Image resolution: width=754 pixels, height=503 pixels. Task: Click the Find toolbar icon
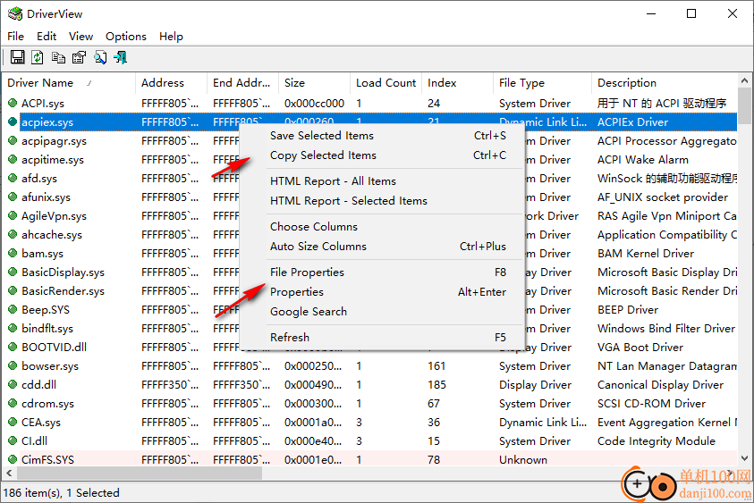click(100, 58)
